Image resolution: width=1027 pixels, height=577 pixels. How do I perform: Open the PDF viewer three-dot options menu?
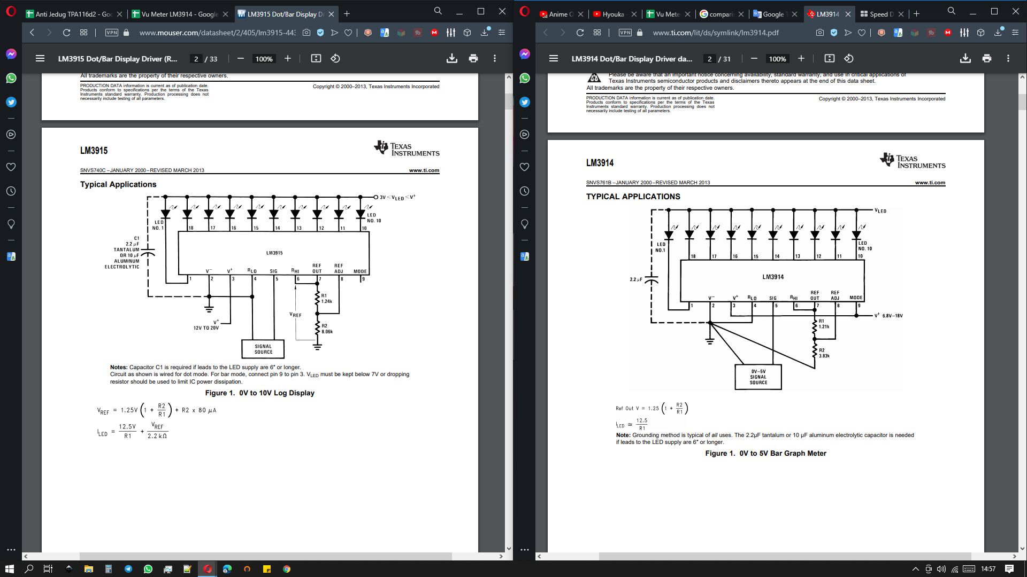pyautogui.click(x=495, y=58)
